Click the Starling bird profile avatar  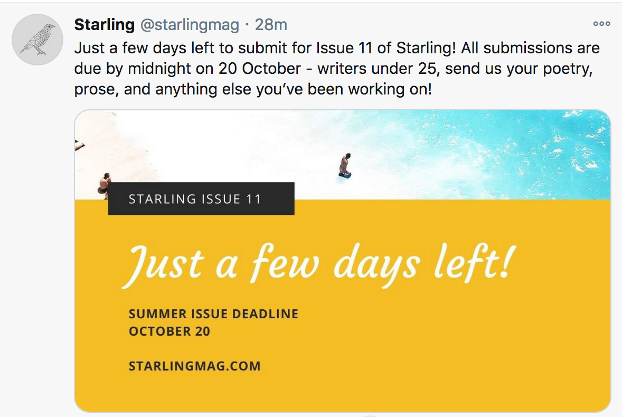(37, 39)
